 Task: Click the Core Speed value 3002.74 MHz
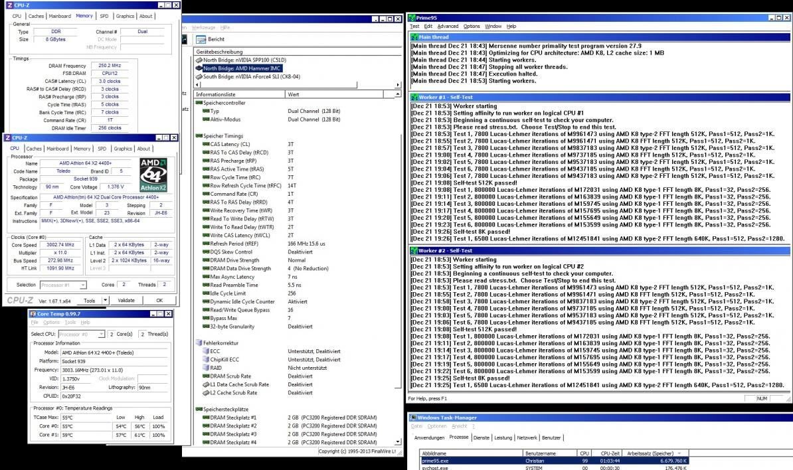coord(60,244)
